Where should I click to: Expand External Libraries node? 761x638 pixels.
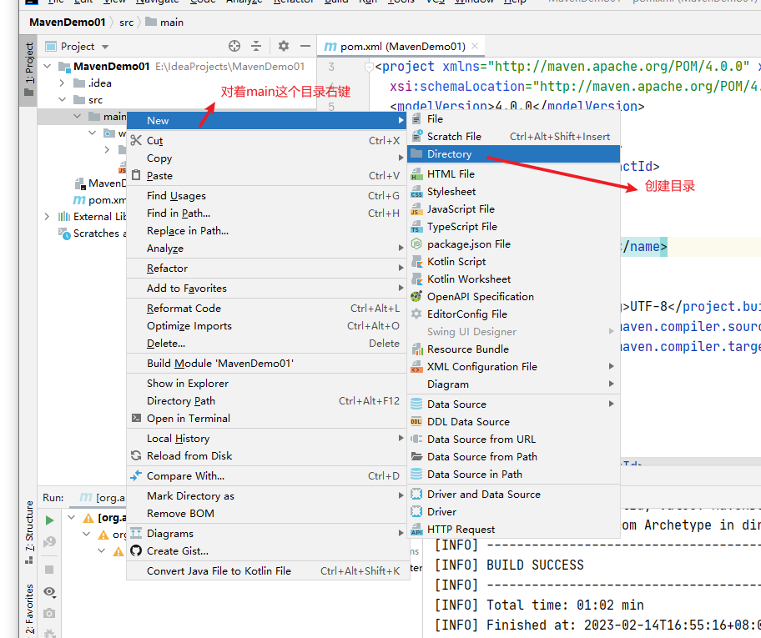point(47,216)
